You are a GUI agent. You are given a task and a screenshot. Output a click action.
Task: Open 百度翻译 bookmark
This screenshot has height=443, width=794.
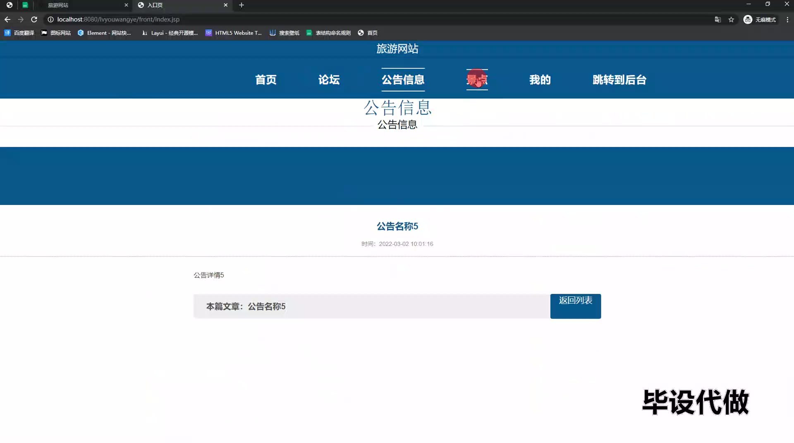(19, 33)
